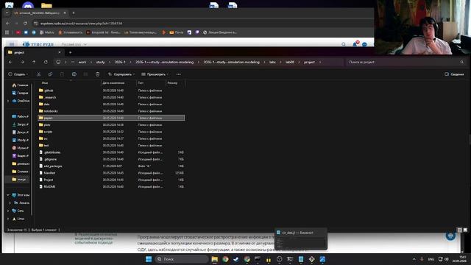Select the src folder
The image size is (471, 265).
(111, 138)
